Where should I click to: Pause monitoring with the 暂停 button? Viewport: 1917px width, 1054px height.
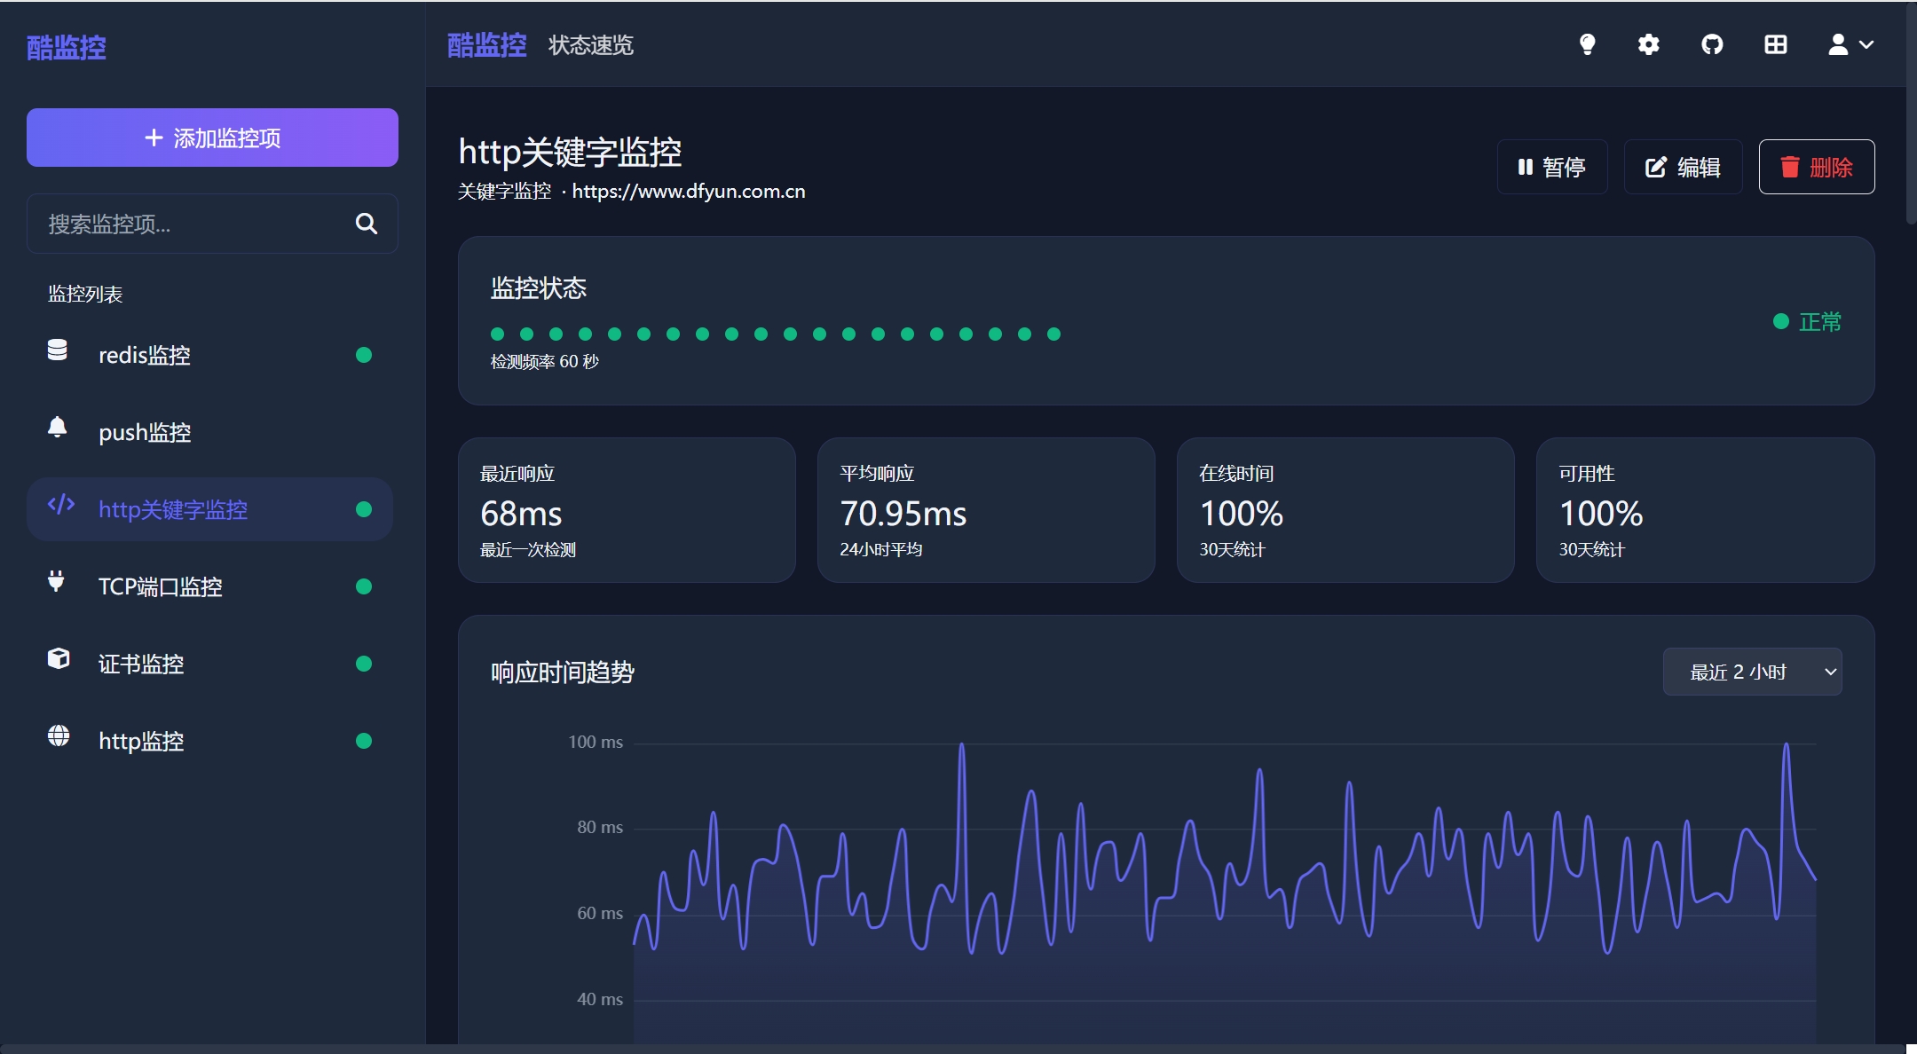point(1551,167)
